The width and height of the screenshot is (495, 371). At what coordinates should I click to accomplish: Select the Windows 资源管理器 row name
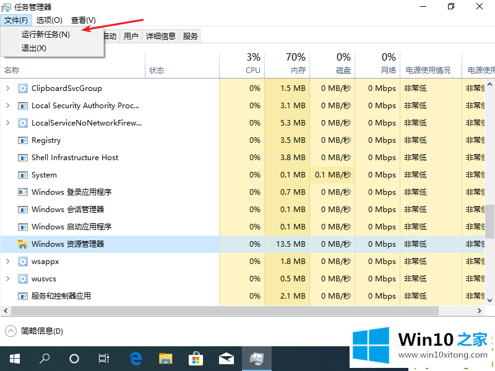click(x=67, y=244)
